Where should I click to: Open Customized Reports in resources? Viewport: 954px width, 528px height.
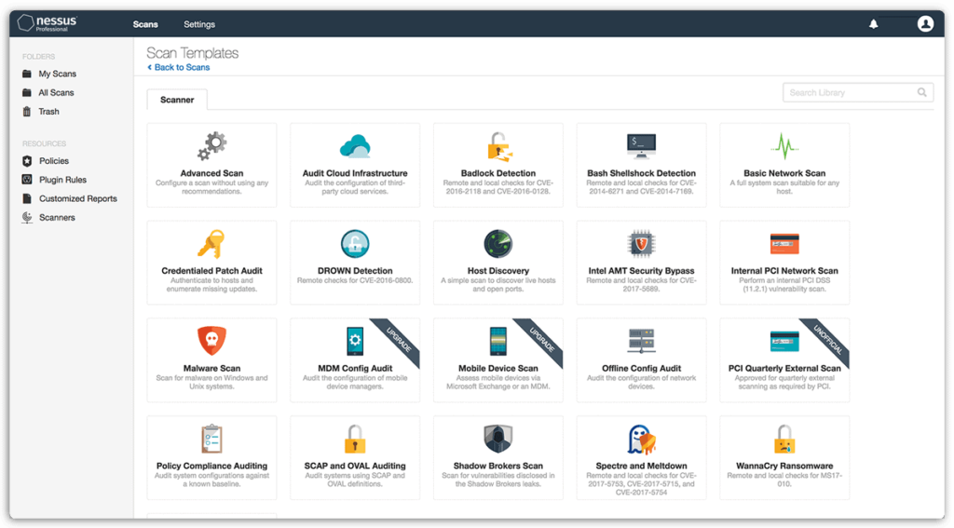pyautogui.click(x=78, y=198)
